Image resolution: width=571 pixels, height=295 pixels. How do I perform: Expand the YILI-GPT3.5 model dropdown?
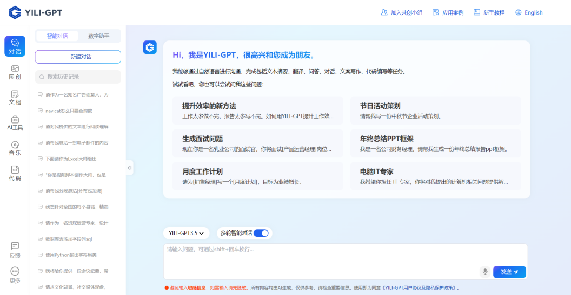point(186,233)
